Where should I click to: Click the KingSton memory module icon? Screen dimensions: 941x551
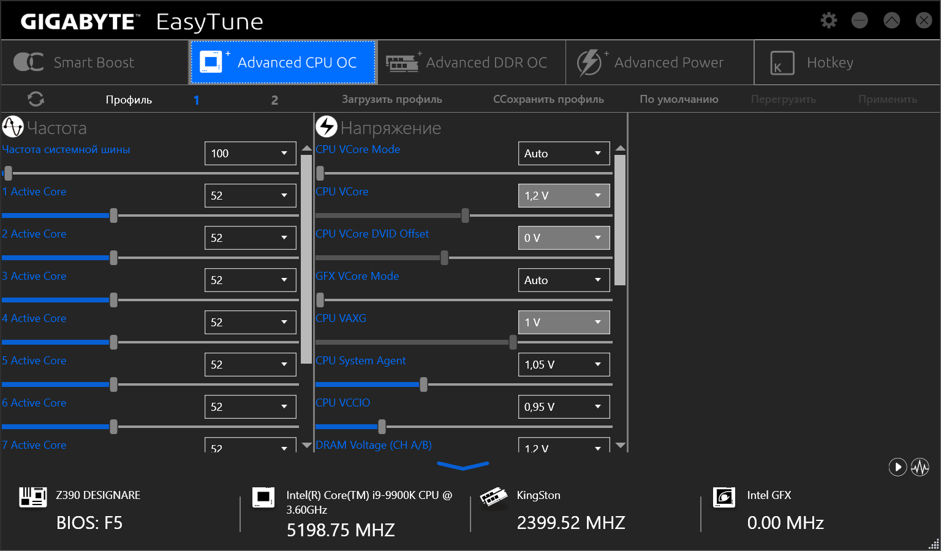coord(494,497)
